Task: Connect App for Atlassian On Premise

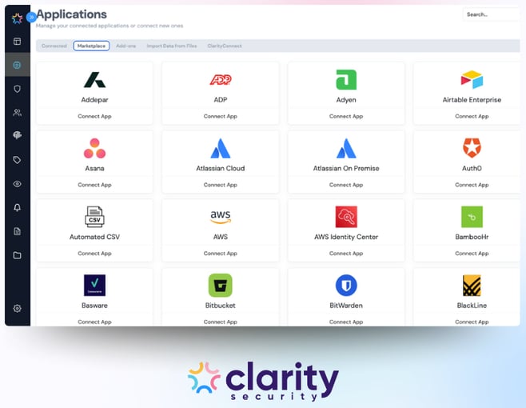Action: [346, 185]
